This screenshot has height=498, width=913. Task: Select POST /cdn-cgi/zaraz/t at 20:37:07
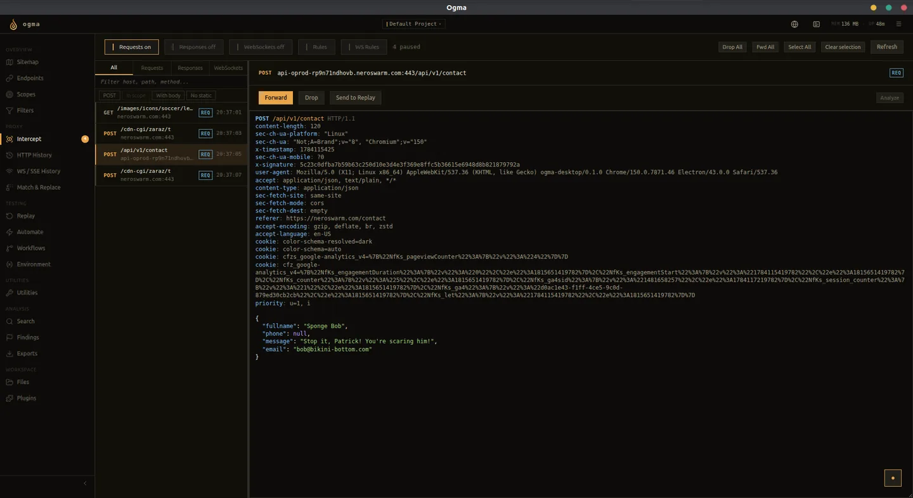171,175
